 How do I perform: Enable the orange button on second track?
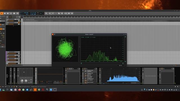[x=19, y=23]
